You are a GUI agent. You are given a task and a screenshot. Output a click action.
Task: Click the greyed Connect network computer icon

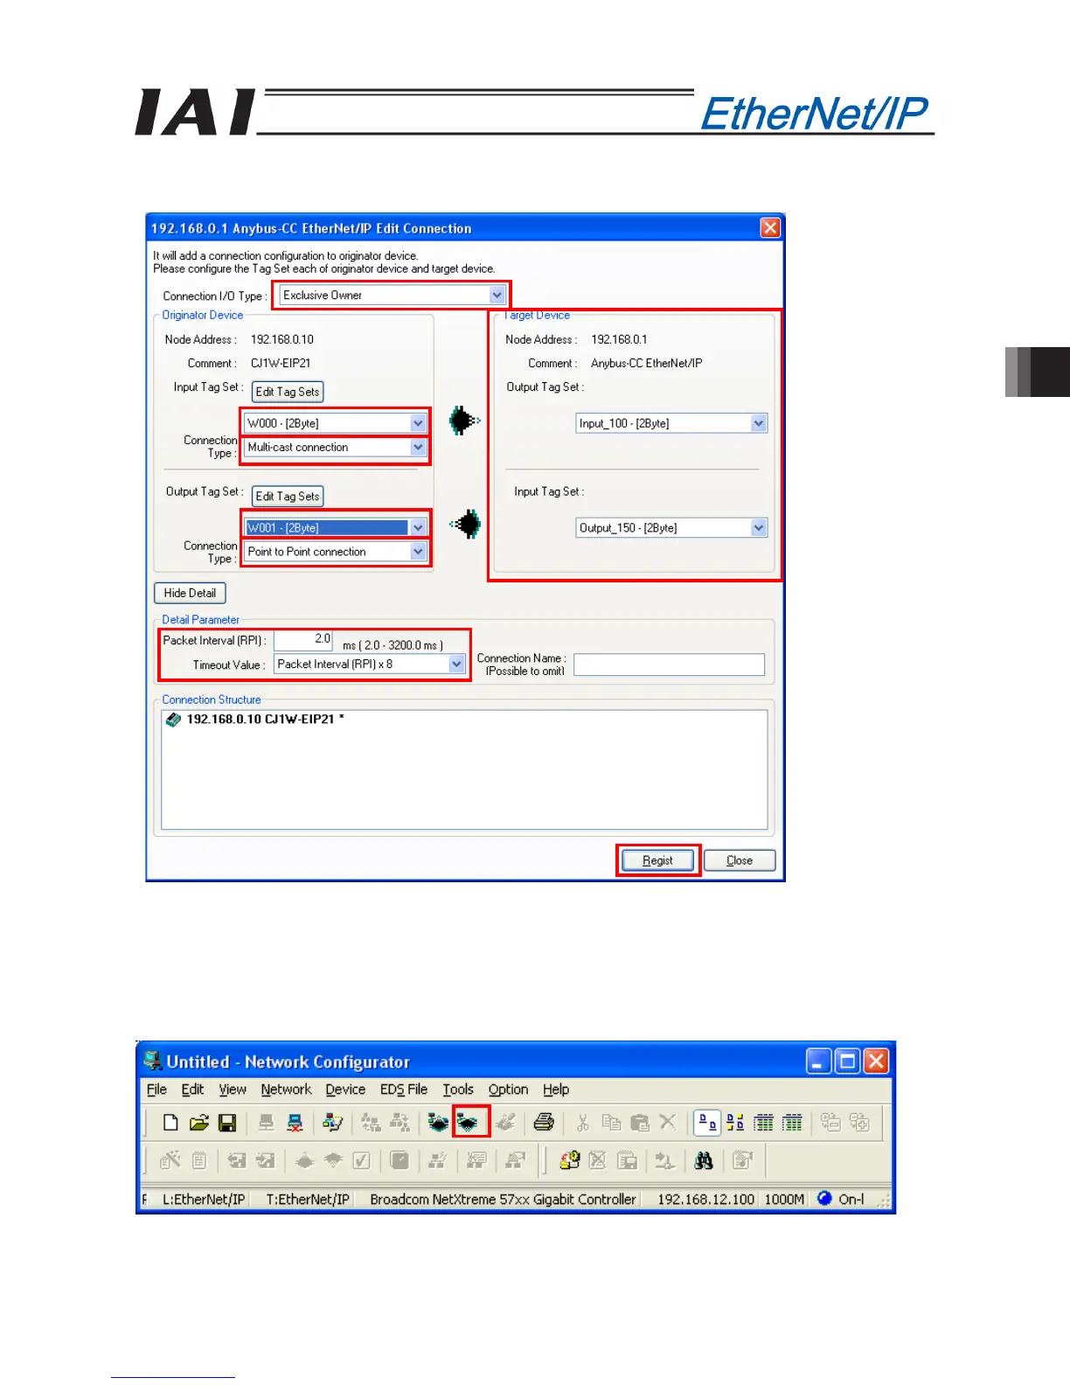point(267,1123)
